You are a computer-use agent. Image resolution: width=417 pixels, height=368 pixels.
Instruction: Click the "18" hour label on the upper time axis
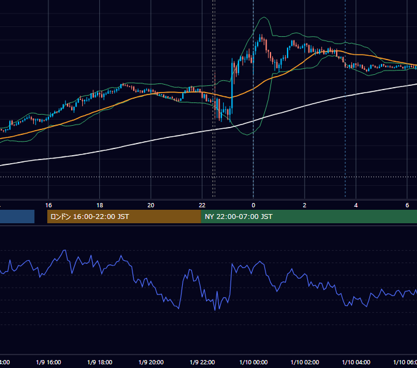click(100, 205)
